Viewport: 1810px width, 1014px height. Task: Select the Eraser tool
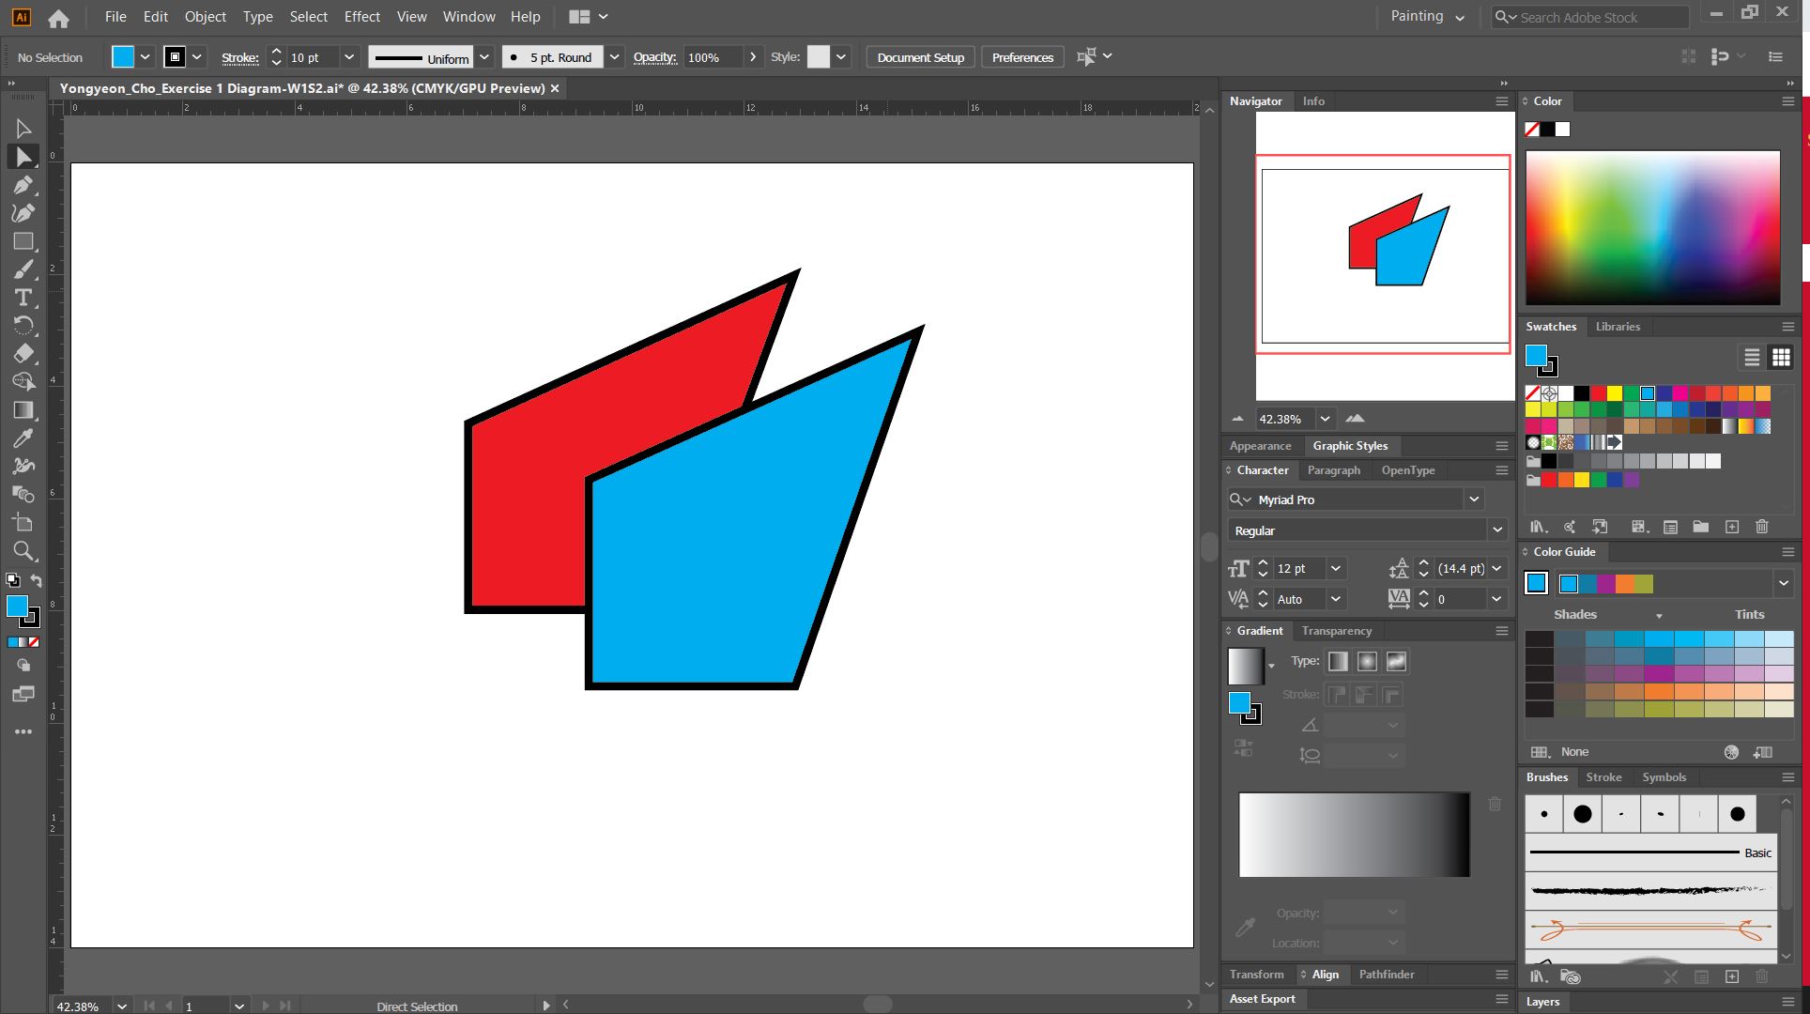point(23,354)
